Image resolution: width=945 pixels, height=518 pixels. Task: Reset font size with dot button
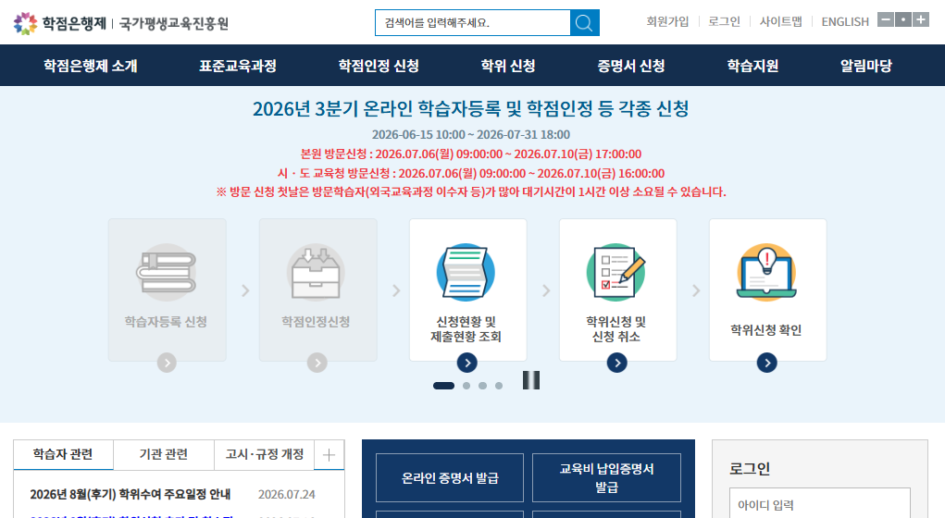(x=902, y=19)
